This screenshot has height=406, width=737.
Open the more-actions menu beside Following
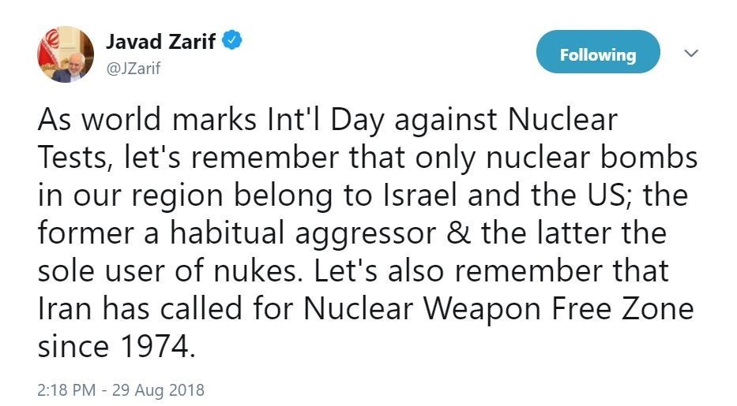[x=691, y=53]
